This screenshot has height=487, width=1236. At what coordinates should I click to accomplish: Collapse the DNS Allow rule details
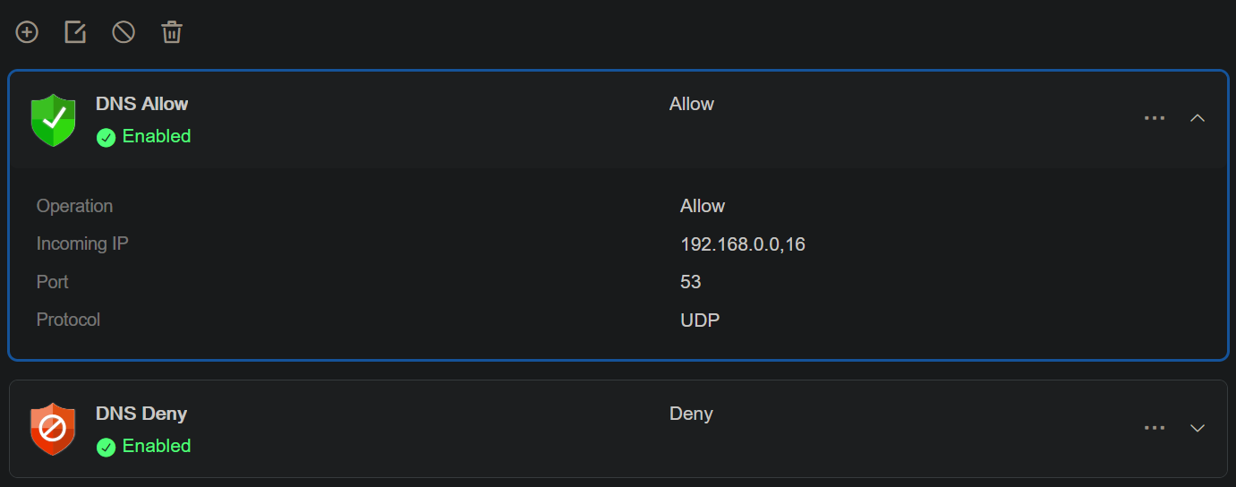pos(1198,118)
